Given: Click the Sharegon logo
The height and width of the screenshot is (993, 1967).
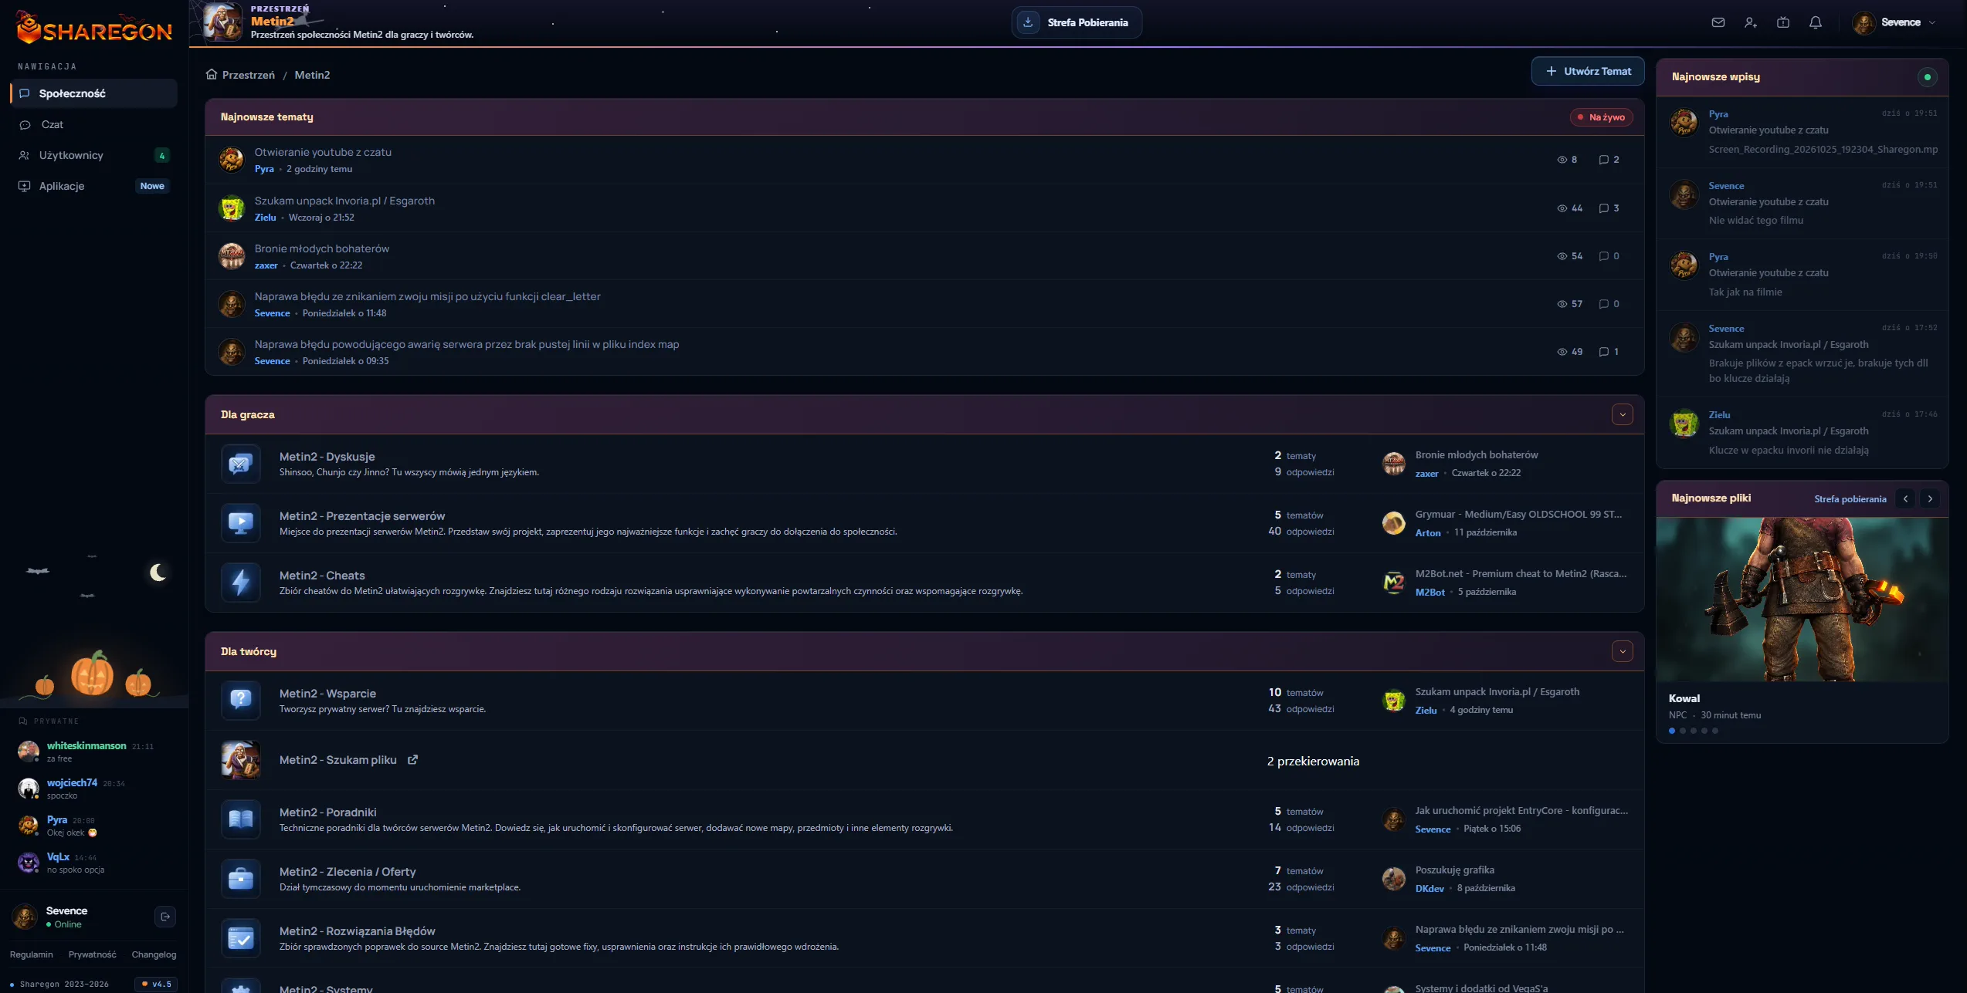Looking at the screenshot, I should (x=94, y=28).
